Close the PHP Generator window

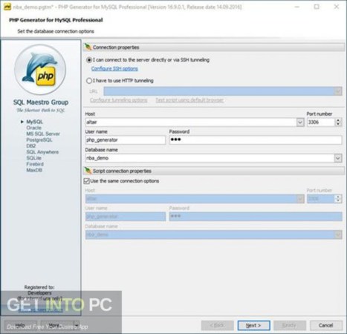(337, 7)
